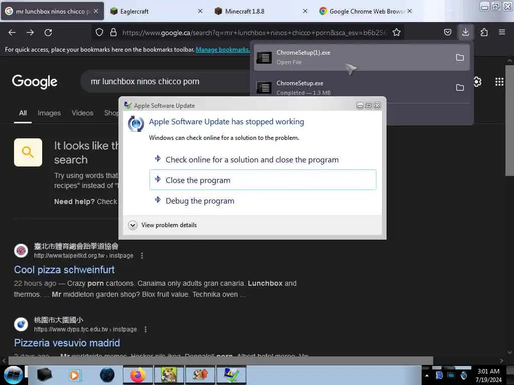Show ChromeSetup(1).exe in its folder
This screenshot has width=514, height=385.
coord(460,58)
